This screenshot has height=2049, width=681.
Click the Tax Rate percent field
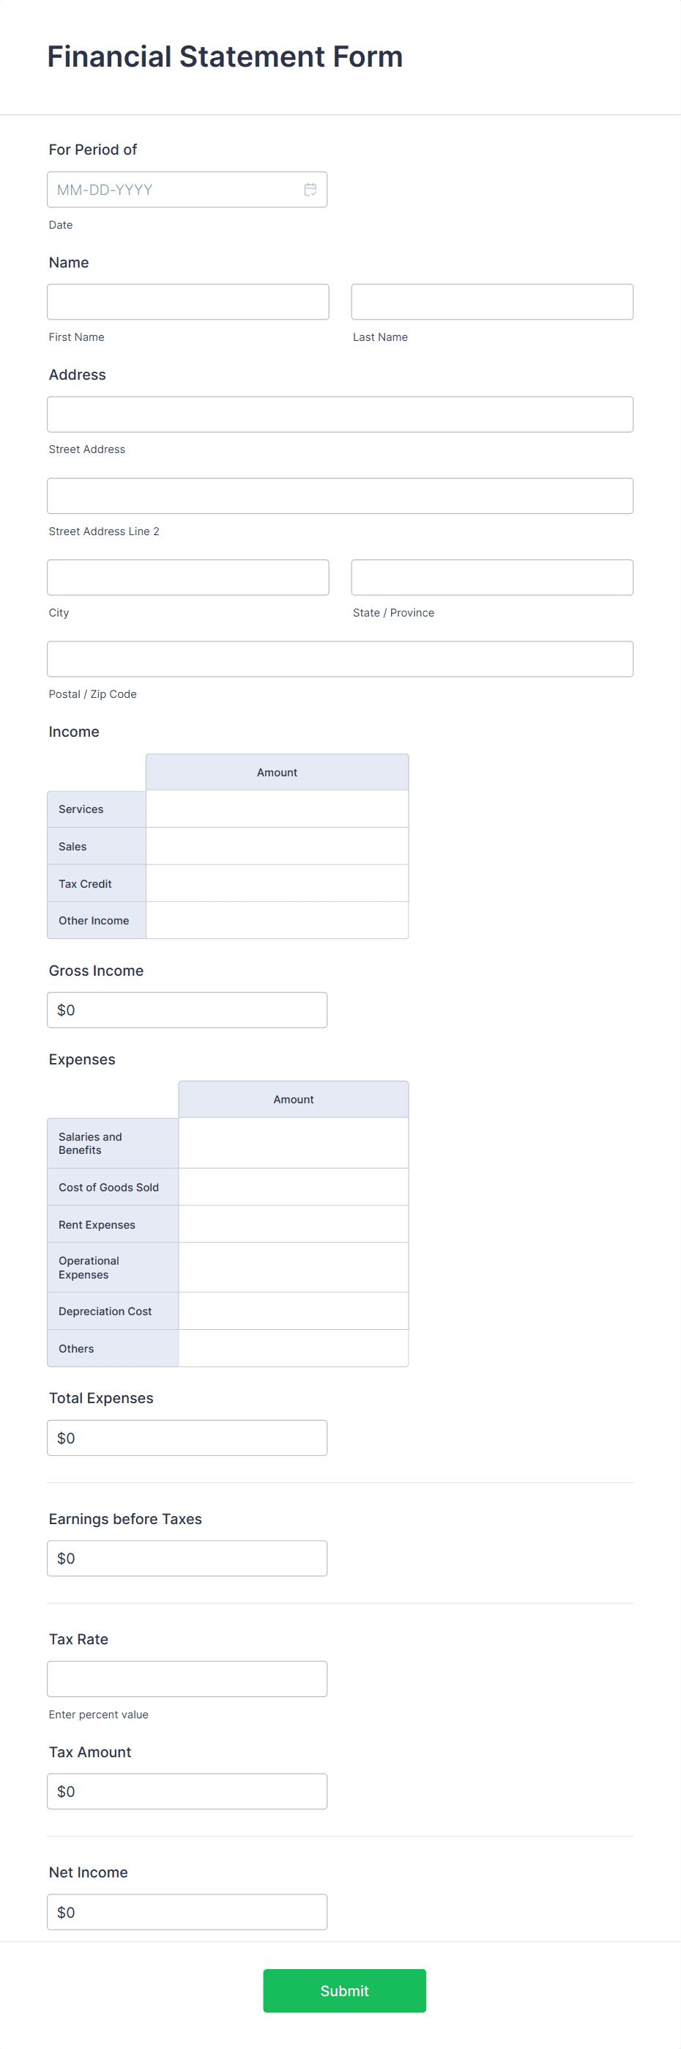click(x=187, y=1678)
